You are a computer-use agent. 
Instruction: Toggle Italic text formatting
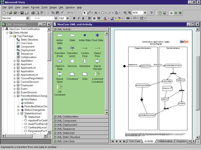pyautogui.click(x=79, y=18)
